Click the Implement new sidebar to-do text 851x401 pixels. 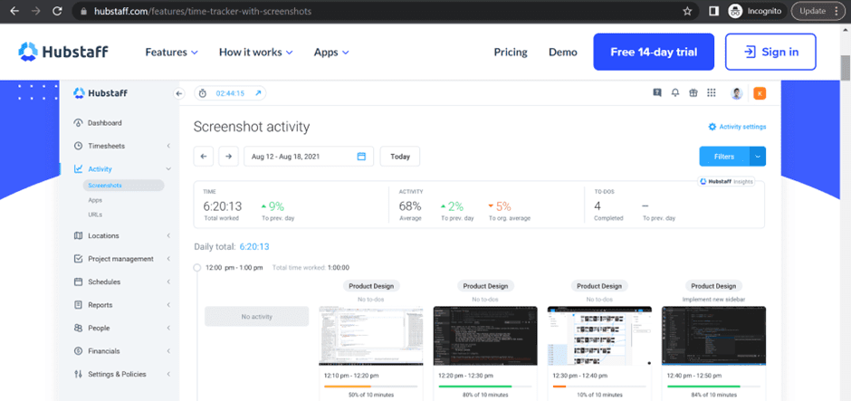point(713,300)
